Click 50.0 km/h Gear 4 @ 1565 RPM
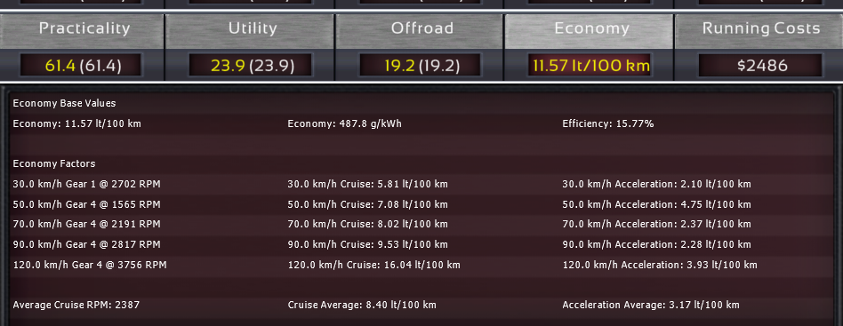This screenshot has width=843, height=326. 86,204
